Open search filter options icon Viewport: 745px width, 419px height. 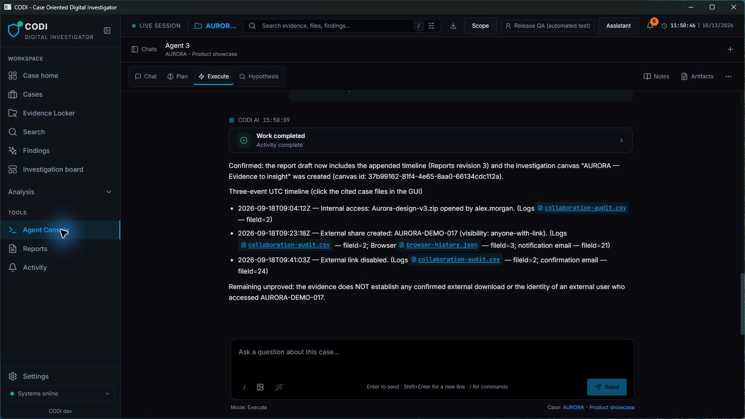coord(431,26)
